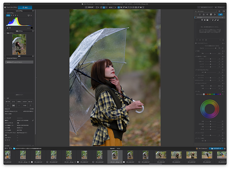
Task: Adjust the Opacity slider in mask options
Action: pyautogui.click(x=211, y=48)
